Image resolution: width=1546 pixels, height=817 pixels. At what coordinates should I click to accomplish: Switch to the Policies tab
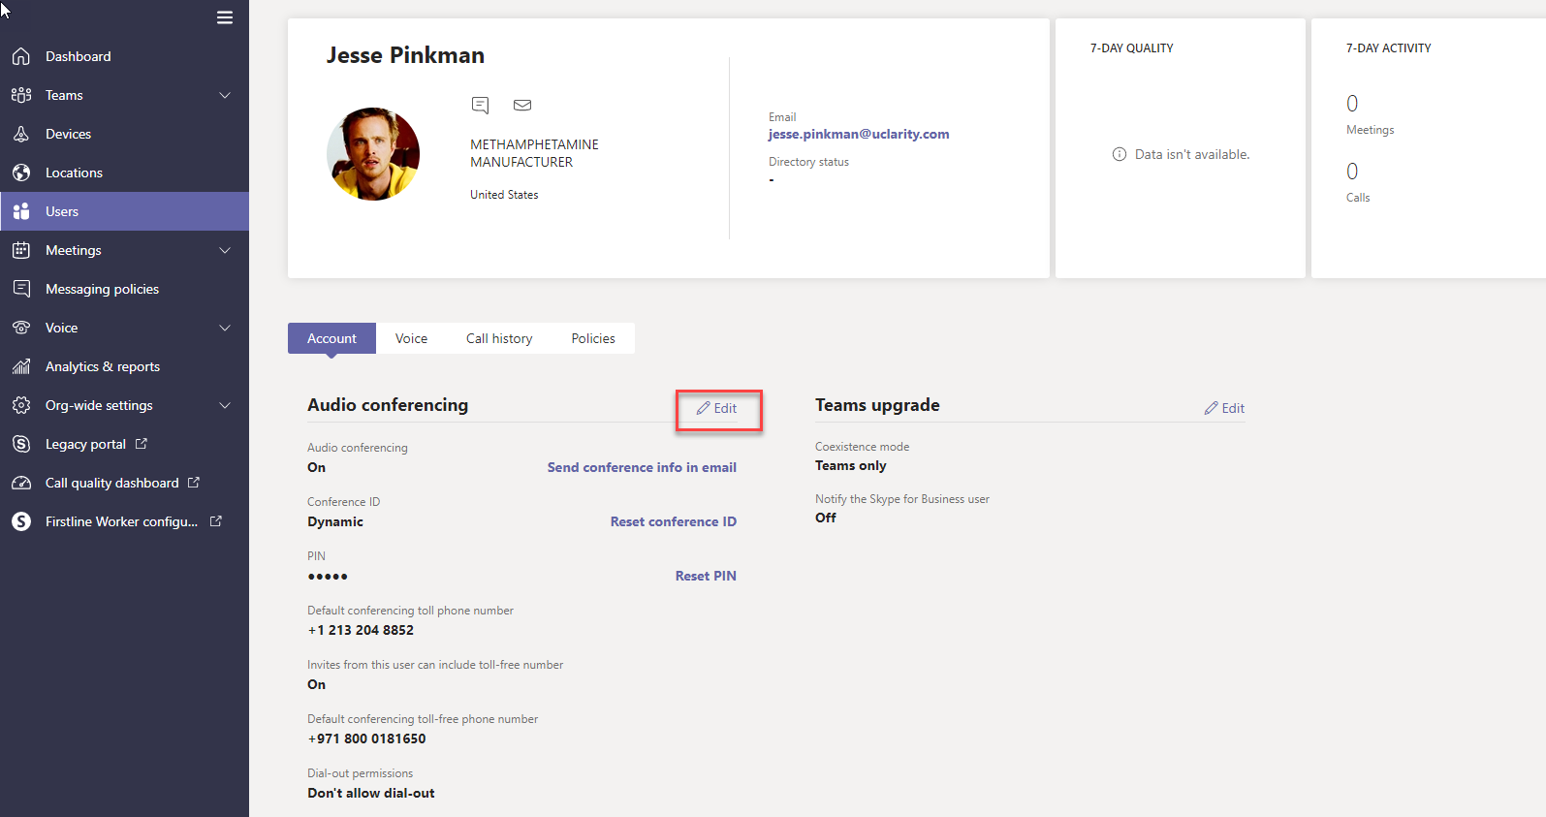pyautogui.click(x=593, y=338)
